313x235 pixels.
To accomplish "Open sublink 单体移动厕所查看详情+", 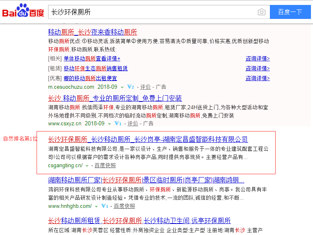I will click(92, 58).
